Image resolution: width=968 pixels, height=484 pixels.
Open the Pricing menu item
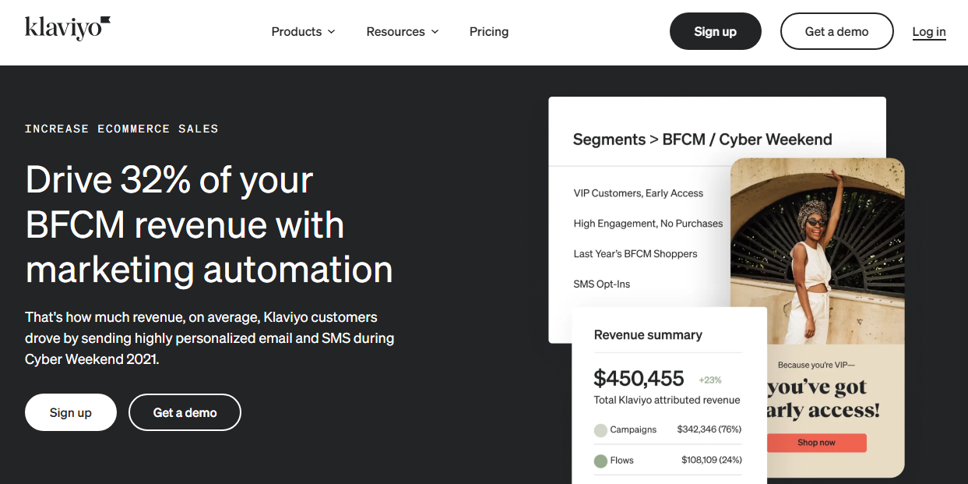tap(488, 32)
